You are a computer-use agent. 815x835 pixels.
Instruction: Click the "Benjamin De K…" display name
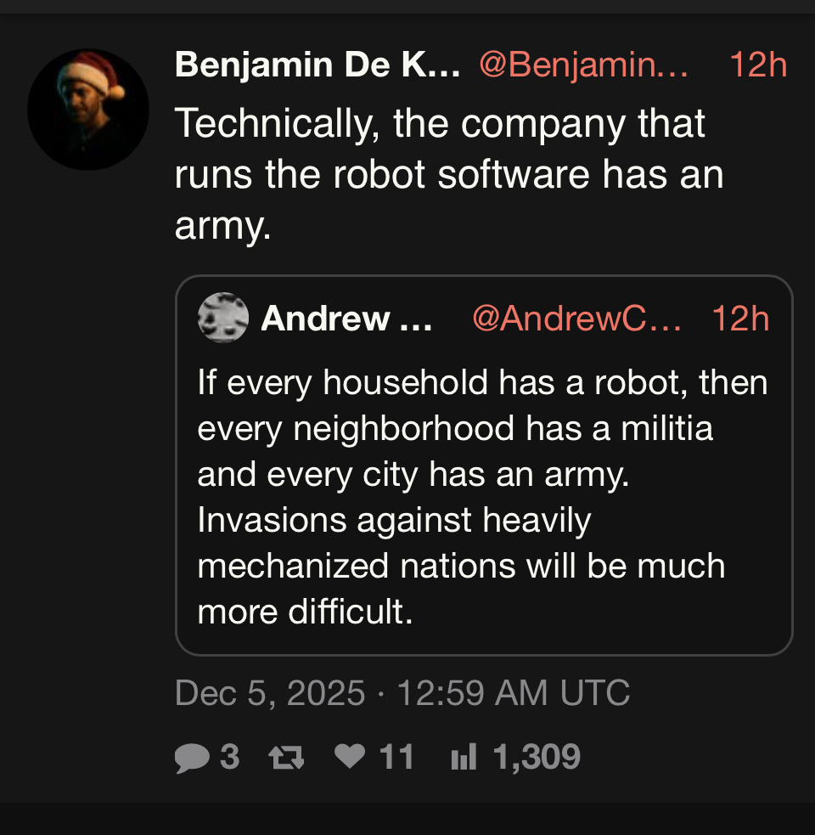pyautogui.click(x=318, y=65)
